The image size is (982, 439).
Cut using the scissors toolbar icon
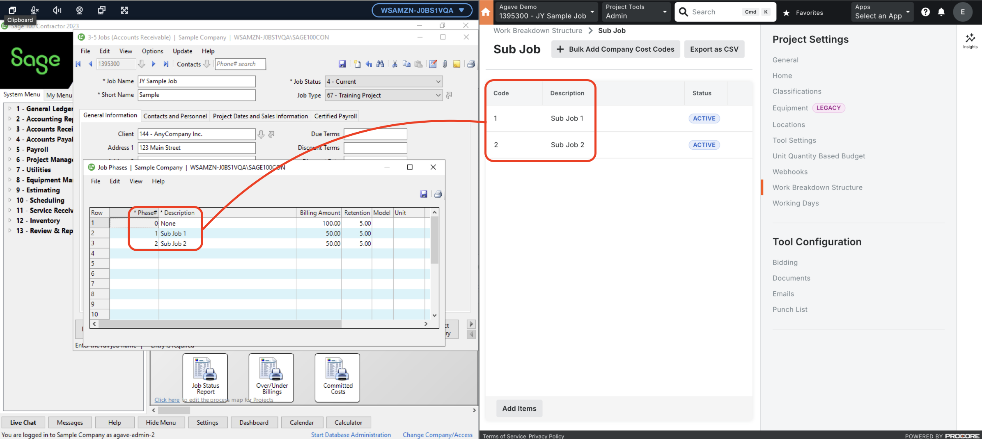point(395,64)
